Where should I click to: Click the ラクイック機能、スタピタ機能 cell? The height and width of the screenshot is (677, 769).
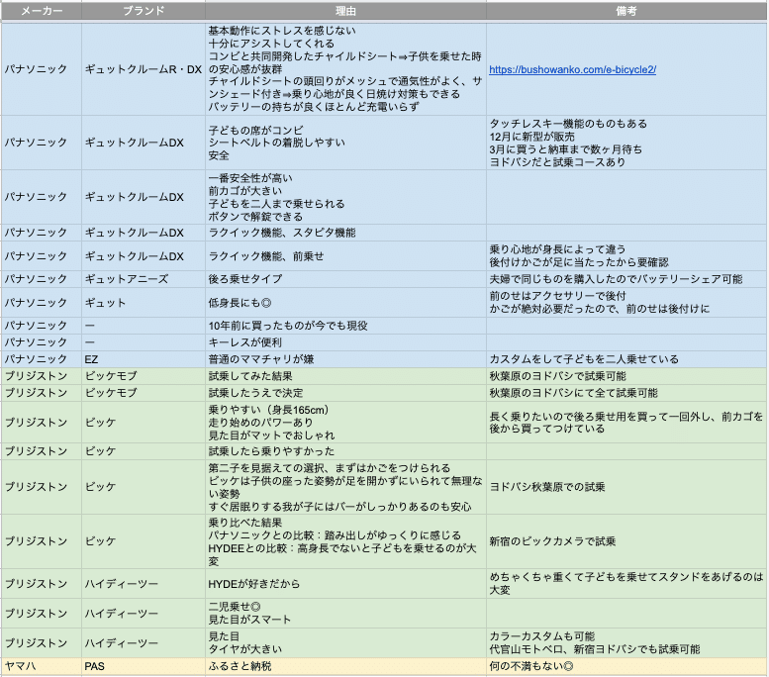[345, 233]
